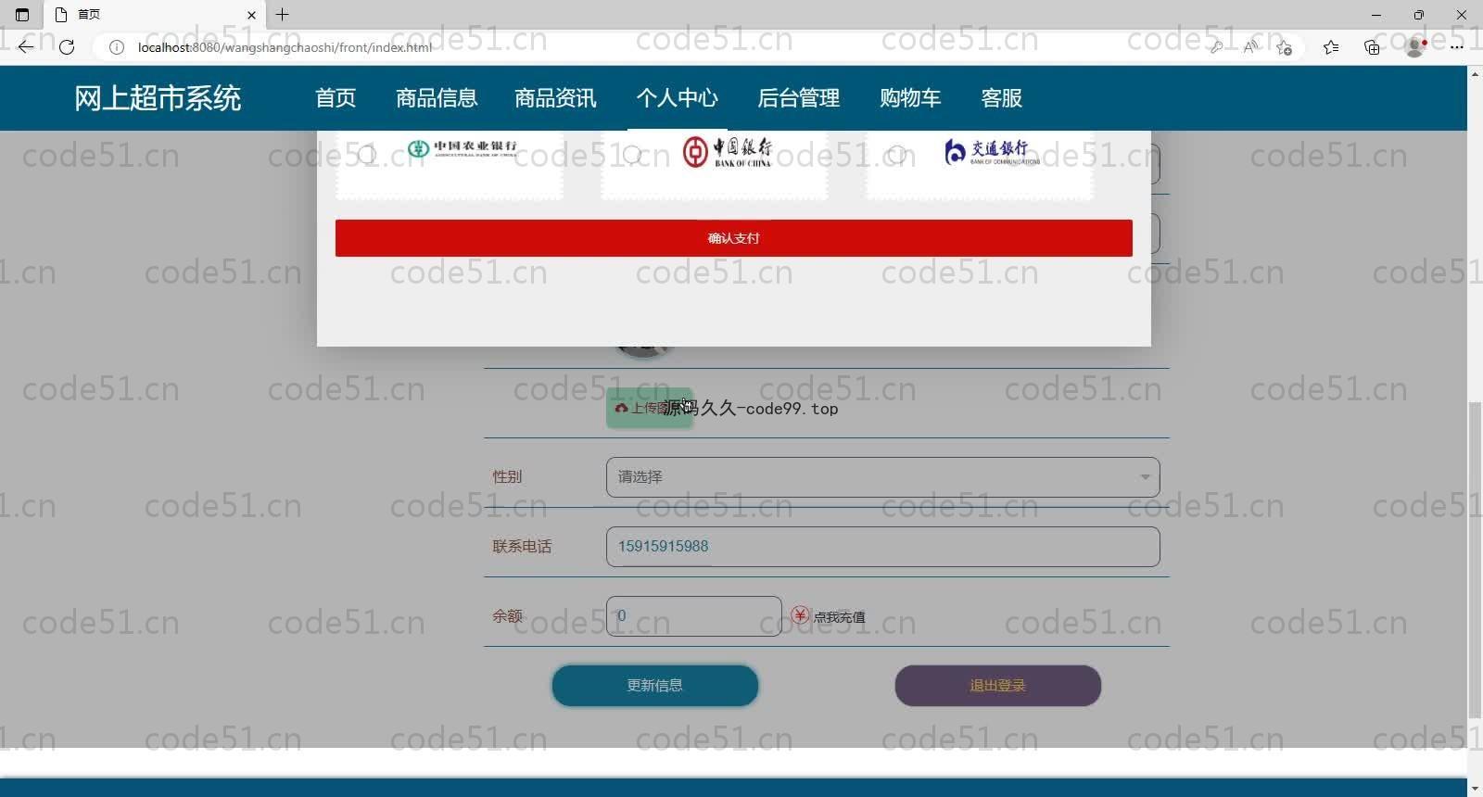
Task: Select the 首页 browser tab
Action: click(x=154, y=15)
